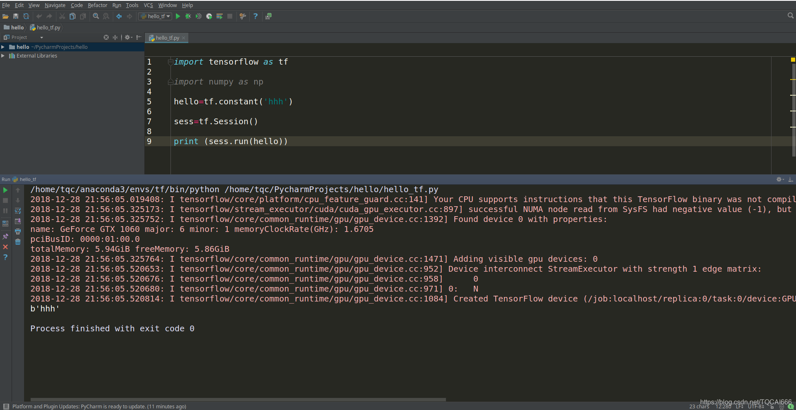The width and height of the screenshot is (796, 410).
Task: Click the Paste icon in toolbar
Action: pos(83,16)
